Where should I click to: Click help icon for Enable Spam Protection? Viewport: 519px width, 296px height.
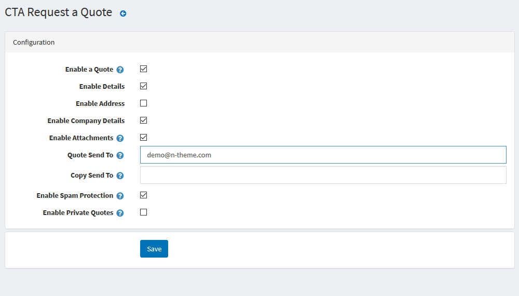120,196
